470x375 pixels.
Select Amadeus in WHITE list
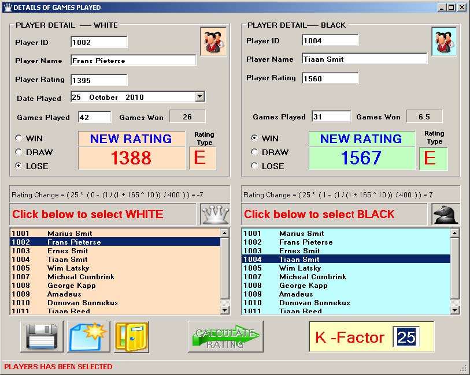[x=116, y=294]
